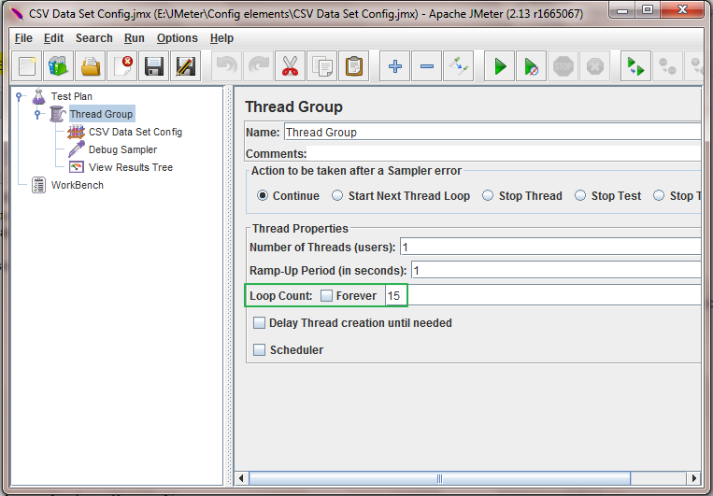
Task: Select View Results Tree item
Action: (131, 167)
